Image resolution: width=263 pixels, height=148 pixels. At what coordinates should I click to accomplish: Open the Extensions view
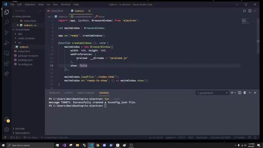point(7,63)
